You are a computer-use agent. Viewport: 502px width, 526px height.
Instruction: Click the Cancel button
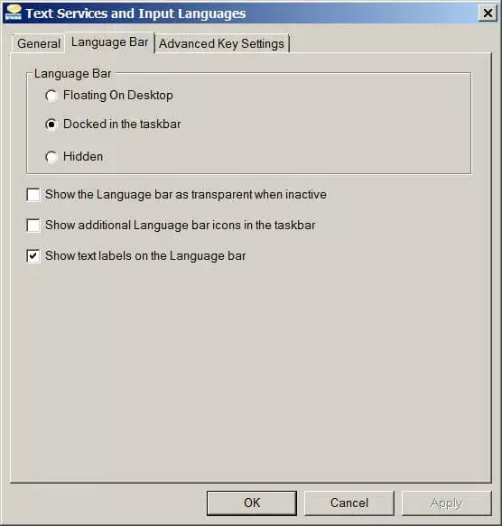(x=349, y=503)
